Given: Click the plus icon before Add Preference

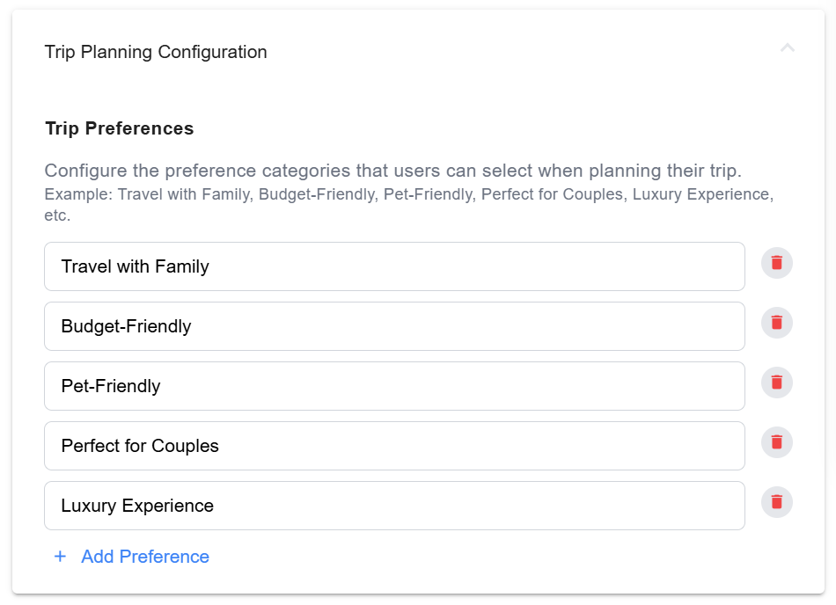Looking at the screenshot, I should coord(60,557).
